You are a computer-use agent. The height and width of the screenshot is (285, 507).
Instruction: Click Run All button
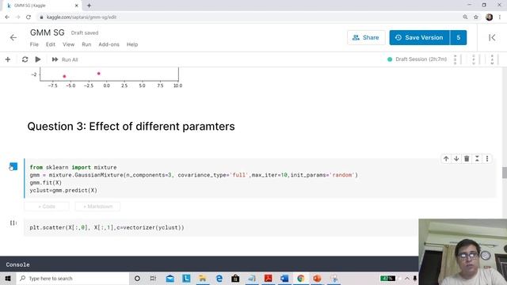tap(65, 59)
